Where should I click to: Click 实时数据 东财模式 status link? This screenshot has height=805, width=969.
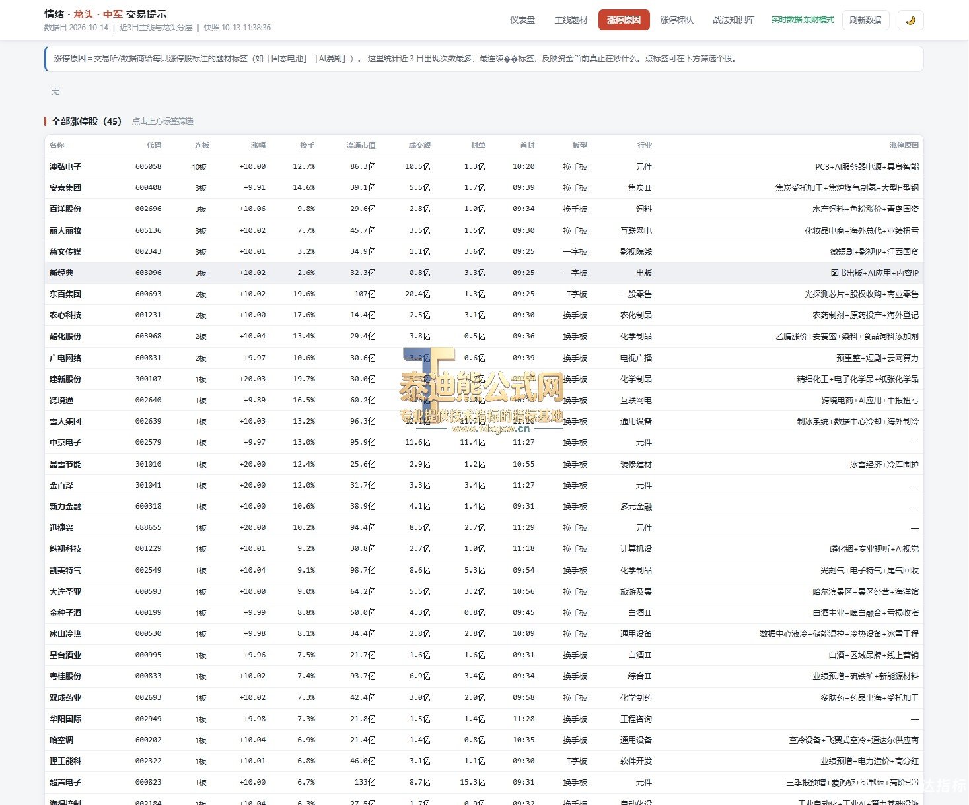(803, 20)
